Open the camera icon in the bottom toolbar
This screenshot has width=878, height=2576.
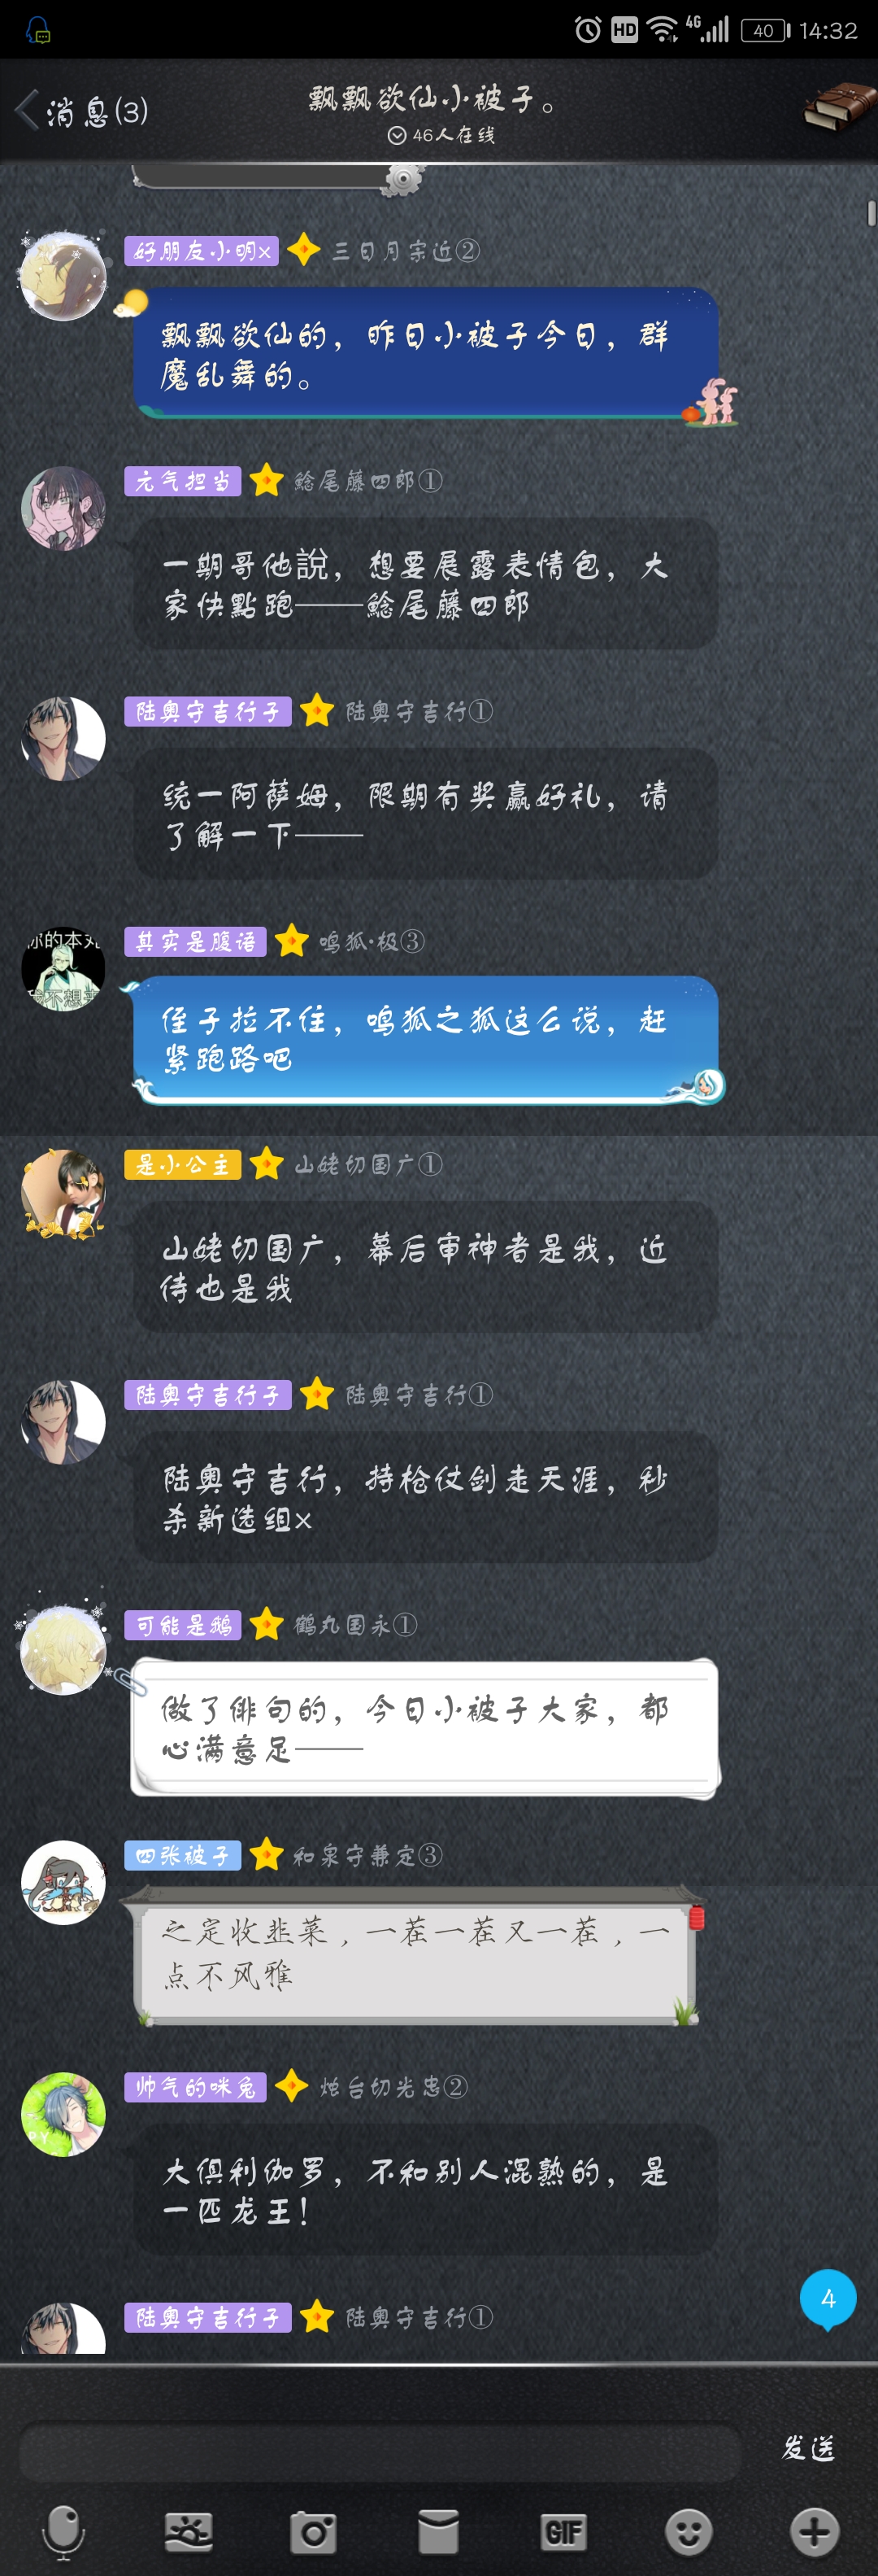[313, 2531]
